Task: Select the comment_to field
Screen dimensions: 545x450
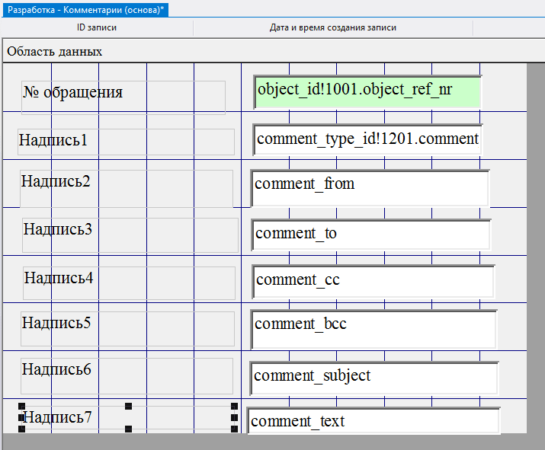Action: 370,235
